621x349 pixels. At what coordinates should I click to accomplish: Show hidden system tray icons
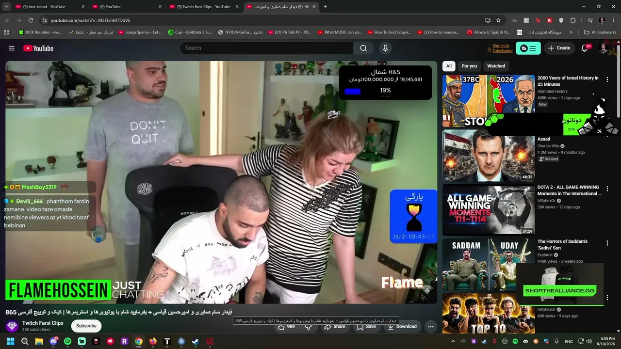pos(453,341)
